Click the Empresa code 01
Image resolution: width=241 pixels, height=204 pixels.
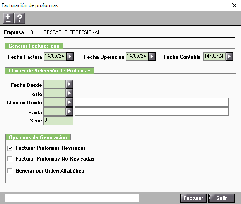(x=33, y=32)
